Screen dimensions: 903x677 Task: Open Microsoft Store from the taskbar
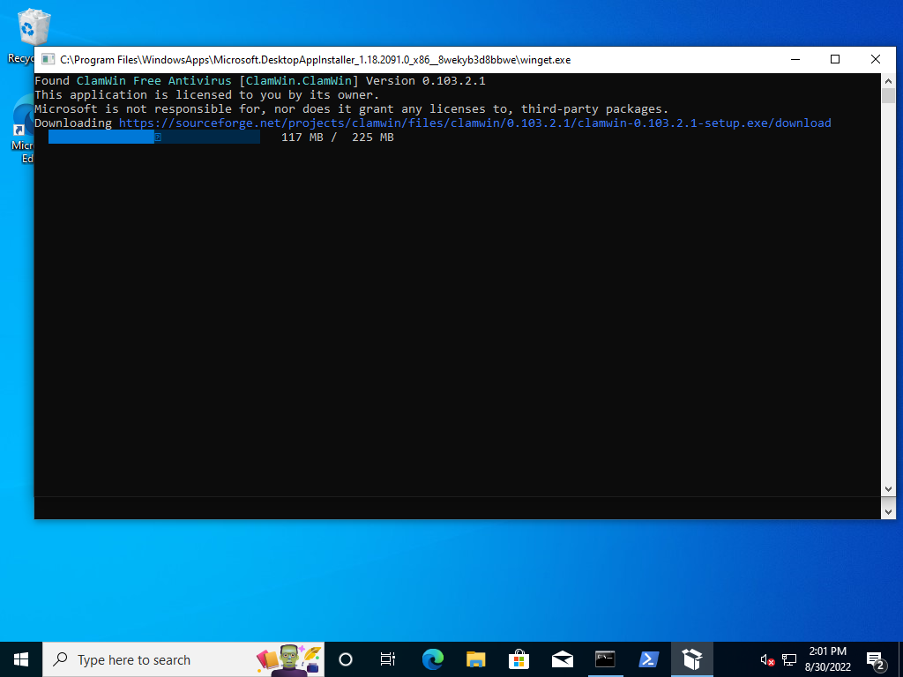click(x=519, y=659)
